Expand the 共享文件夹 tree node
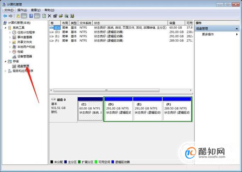The width and height of the screenshot is (242, 172). click(x=10, y=42)
